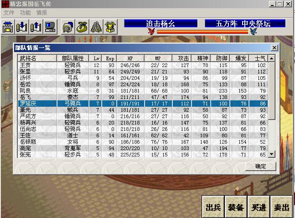Image resolution: width=295 pixels, height=218 pixels.
Task: Click the scroll with up arrow icon
Action: tap(36, 27)
